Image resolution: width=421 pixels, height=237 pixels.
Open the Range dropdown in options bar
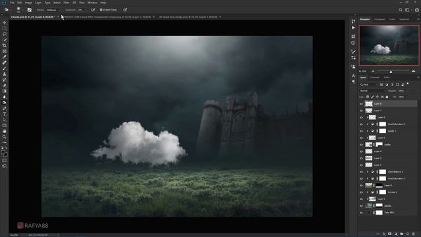(53, 10)
